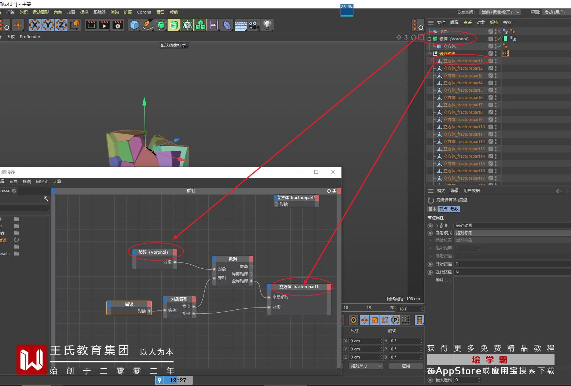Image resolution: width=571 pixels, height=386 pixels.
Task: Click the 16 F frame stepper arrows
Action: 422,309
